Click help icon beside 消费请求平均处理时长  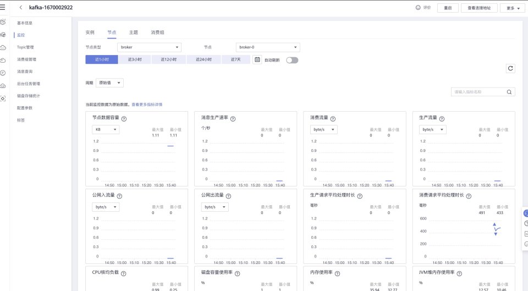[x=469, y=196]
